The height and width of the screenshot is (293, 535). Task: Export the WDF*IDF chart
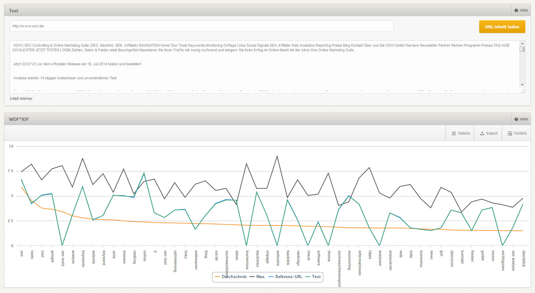tap(489, 133)
